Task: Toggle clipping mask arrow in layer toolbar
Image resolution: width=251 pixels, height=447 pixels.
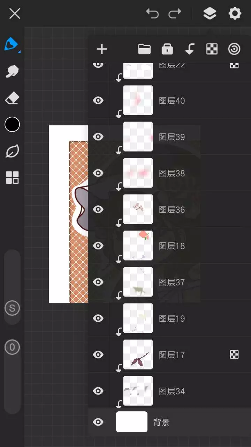Action: tap(190, 49)
